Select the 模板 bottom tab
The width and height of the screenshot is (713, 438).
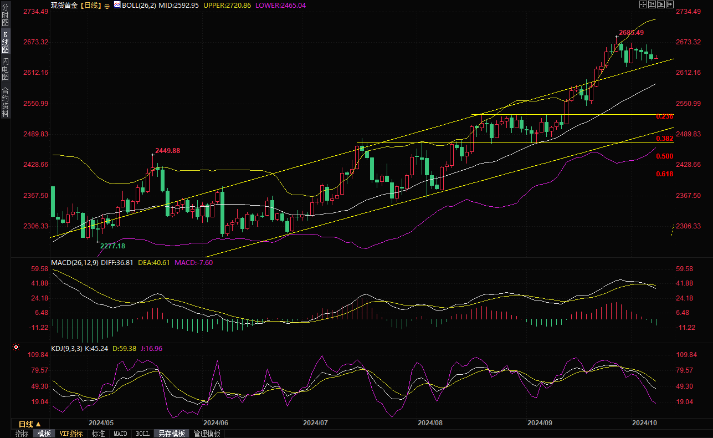point(44,434)
